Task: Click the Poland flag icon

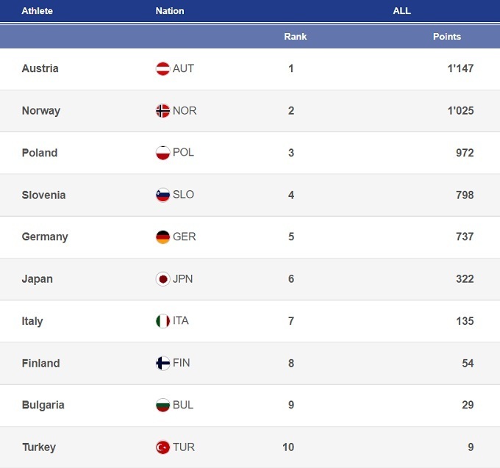Action: (162, 153)
